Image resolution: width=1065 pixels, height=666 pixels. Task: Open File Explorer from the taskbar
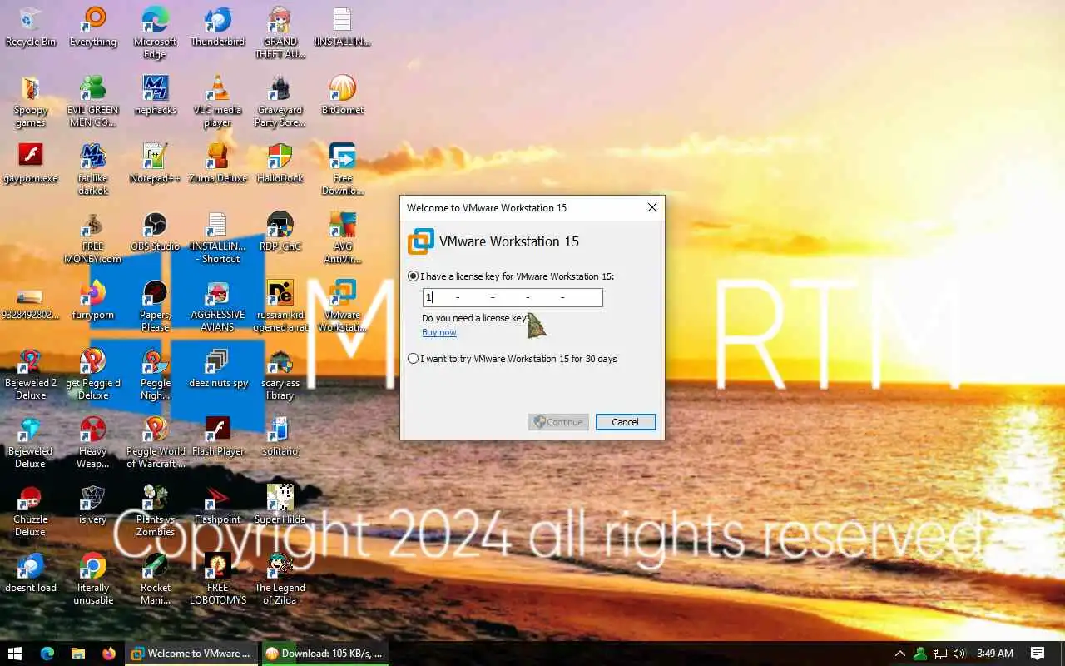pos(78,654)
